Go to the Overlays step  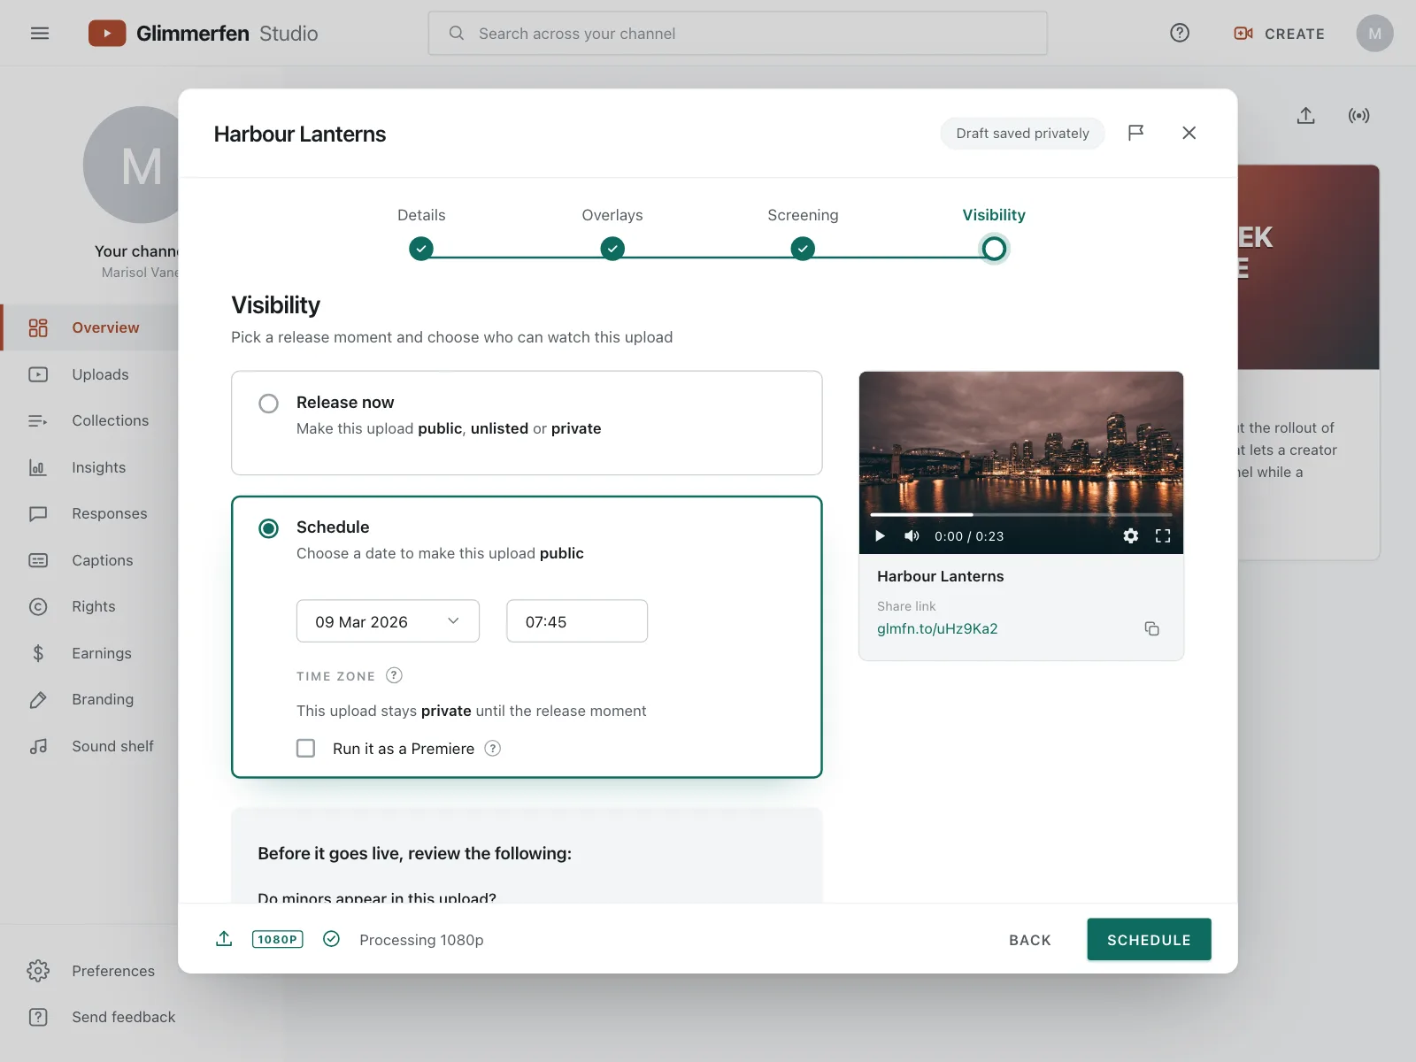[612, 232]
